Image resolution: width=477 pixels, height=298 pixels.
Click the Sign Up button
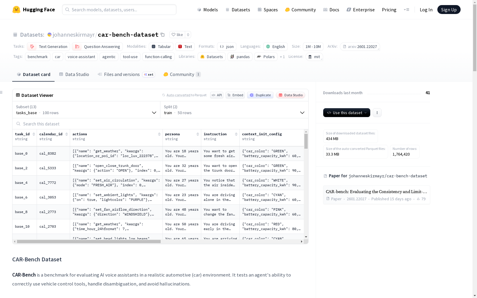449,10
